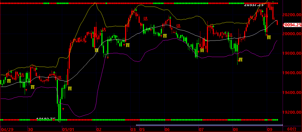The height and width of the screenshot is (132, 302).
Task: Click the 買 buy marker in the 04/29 session
Action: (9, 81)
